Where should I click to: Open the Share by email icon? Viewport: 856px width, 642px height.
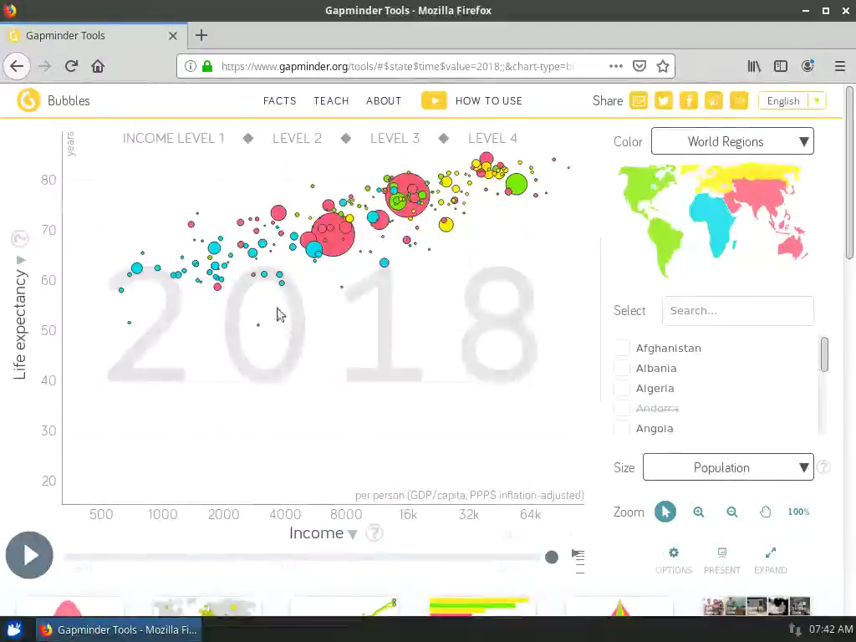638,99
